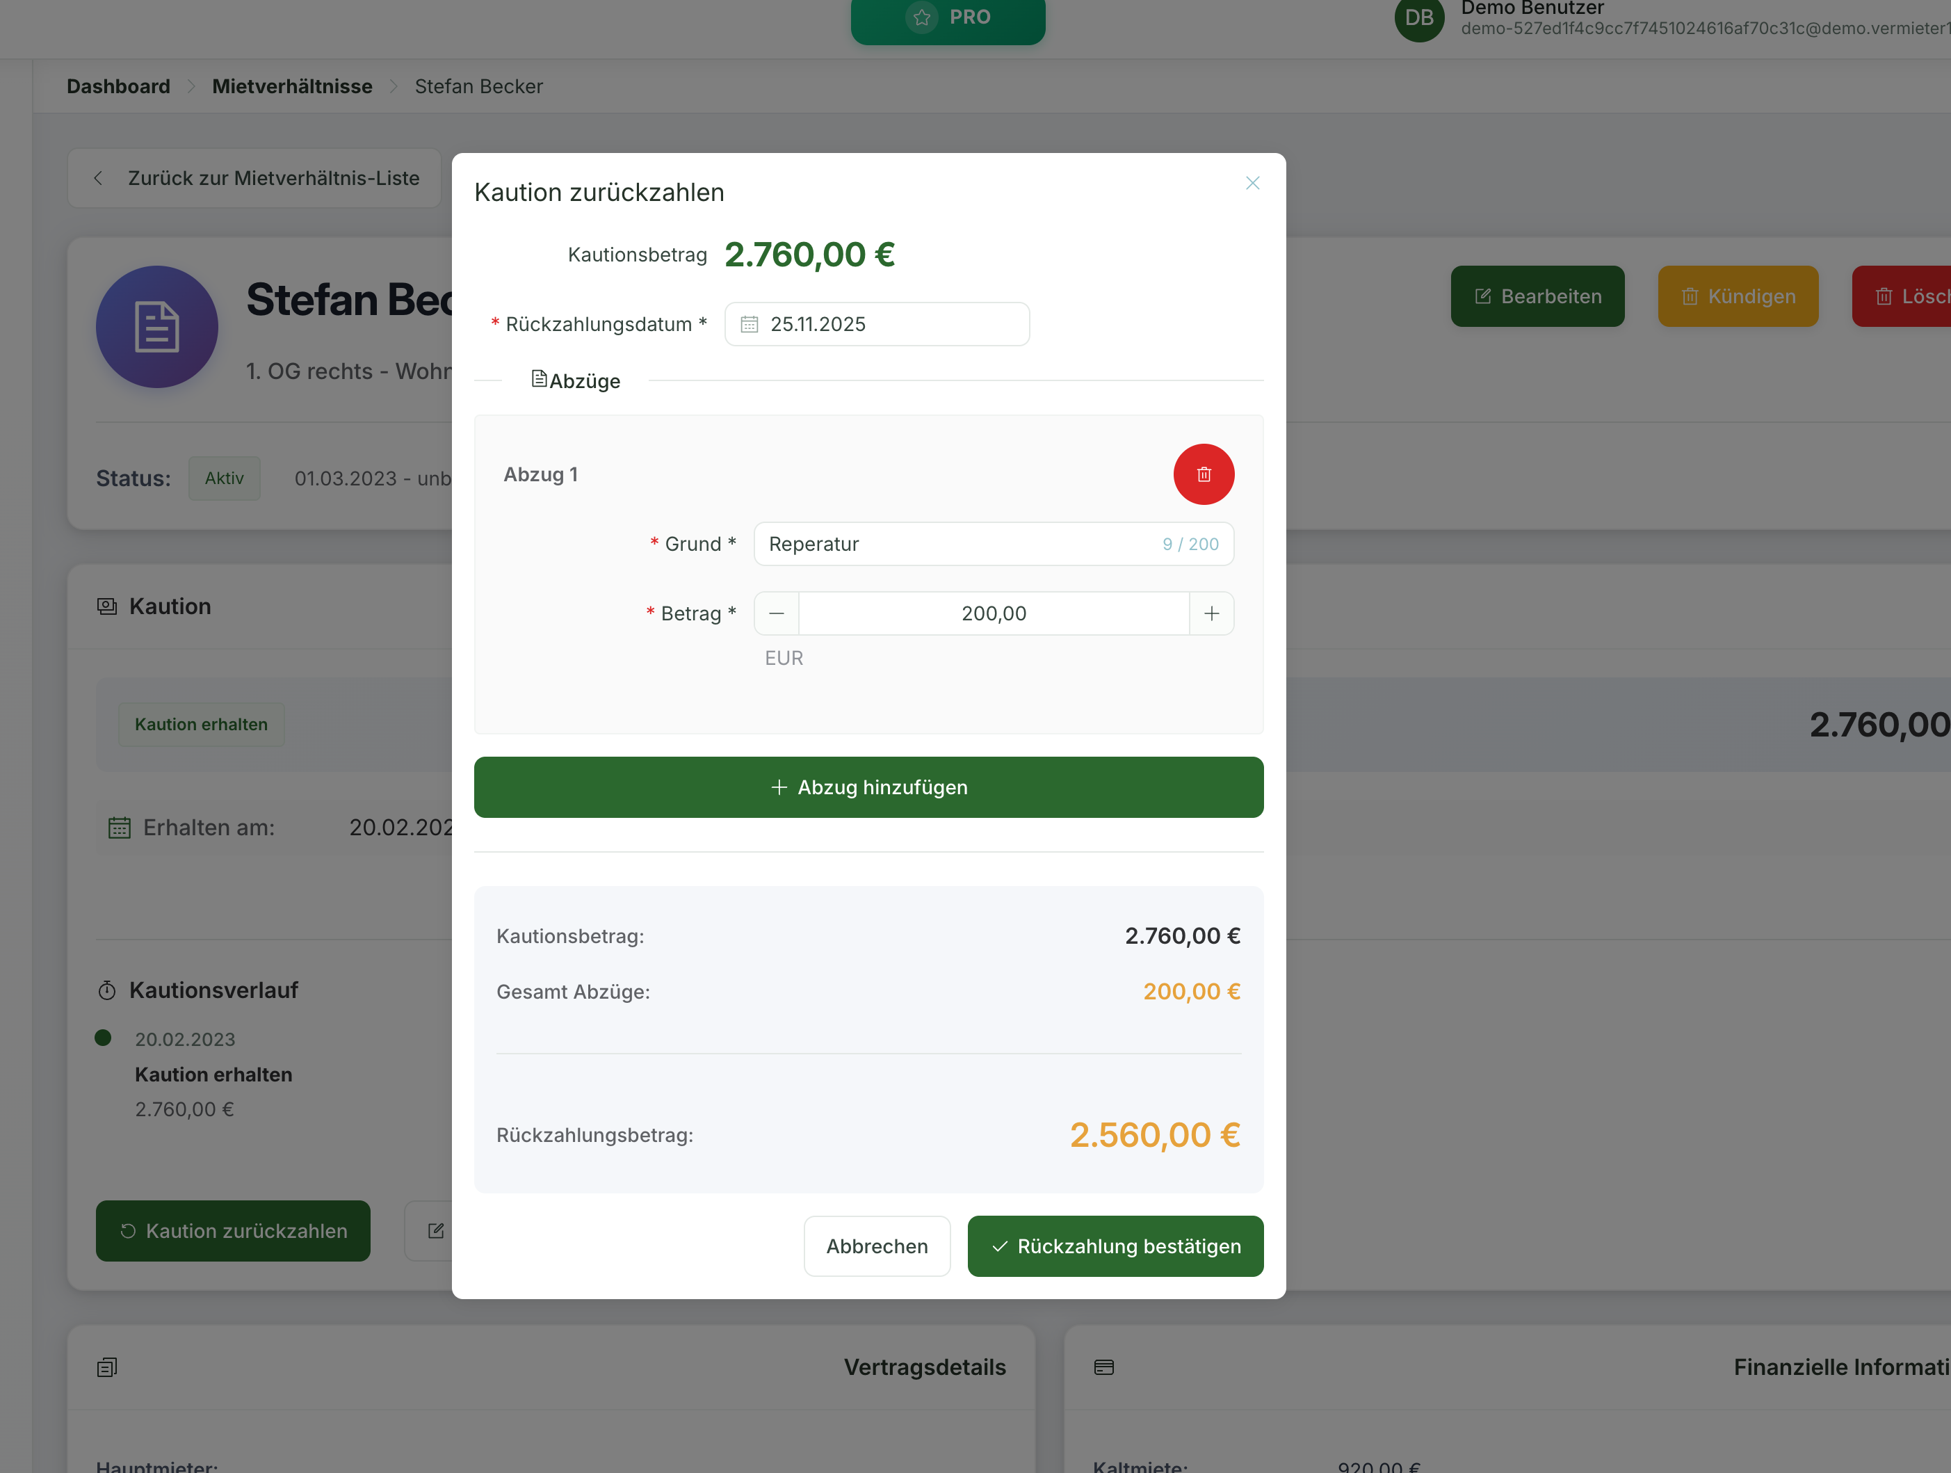The width and height of the screenshot is (1951, 1473).
Task: Click the Bearbeiten button
Action: point(1537,296)
